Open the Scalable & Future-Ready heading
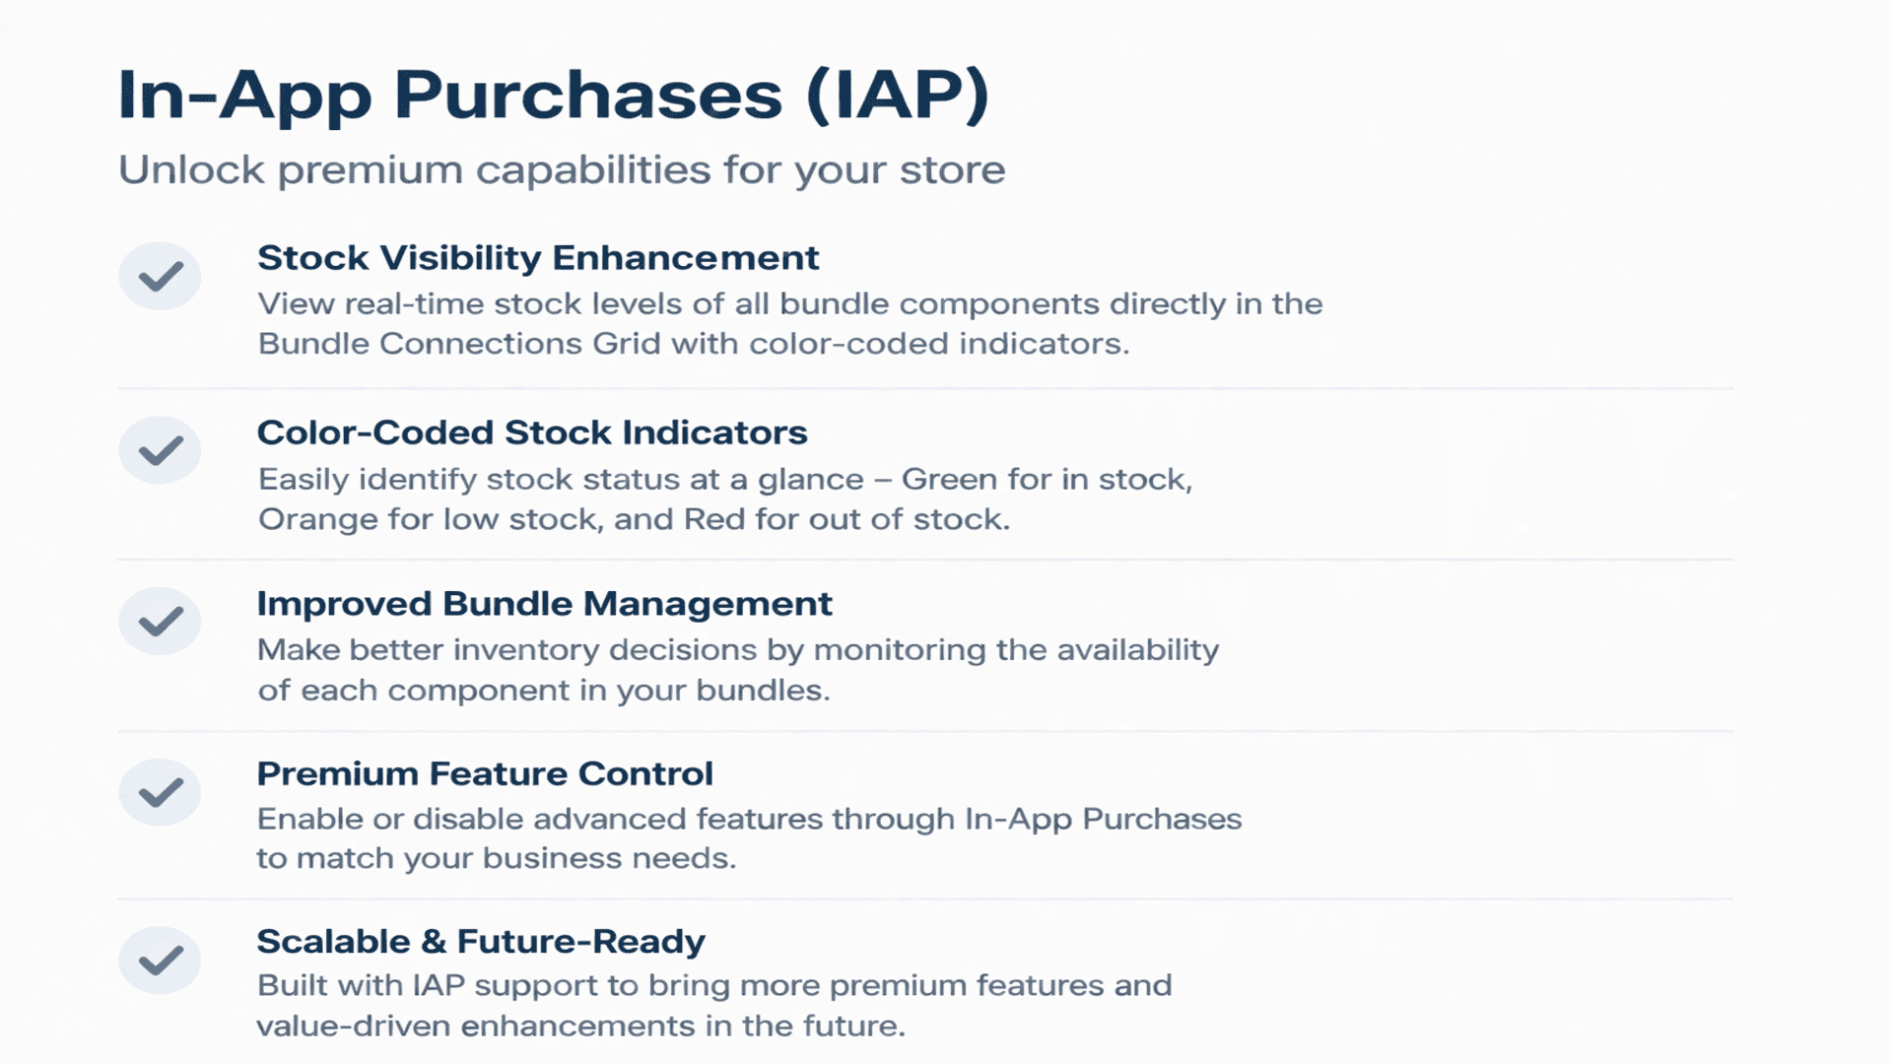 pos(480,942)
